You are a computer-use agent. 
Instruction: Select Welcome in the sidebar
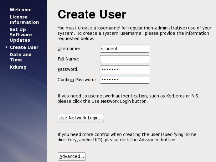pos(21,10)
